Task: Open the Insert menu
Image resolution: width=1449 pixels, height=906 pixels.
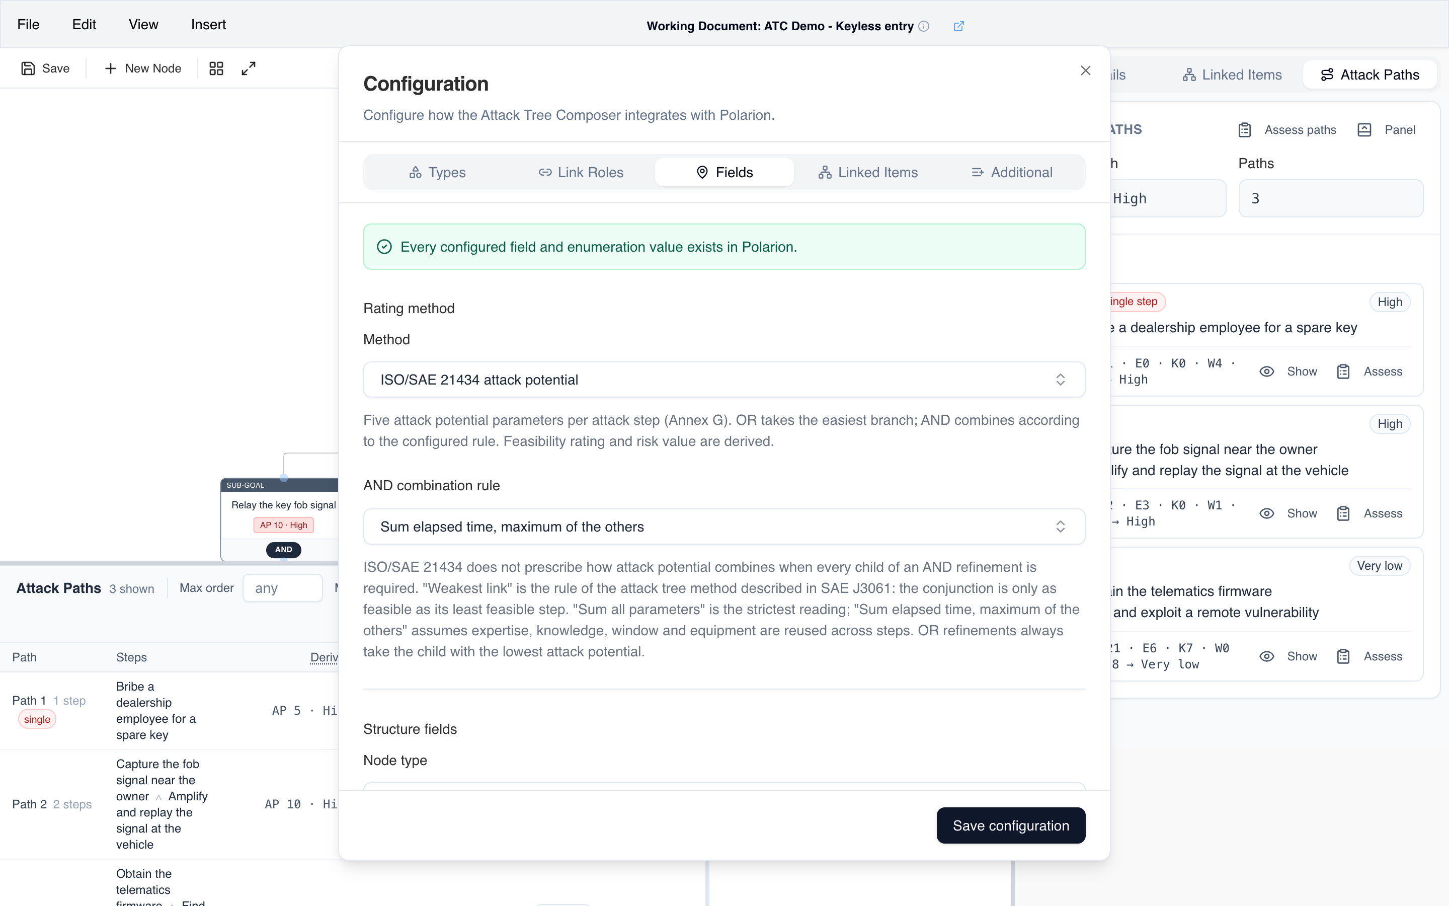Action: coord(208,25)
